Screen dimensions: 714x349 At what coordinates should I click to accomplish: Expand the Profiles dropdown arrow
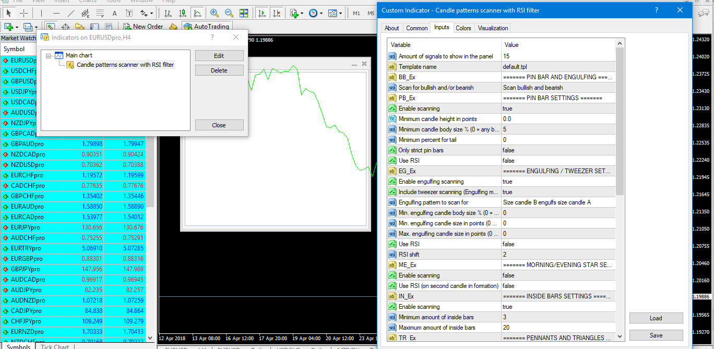tap(36, 27)
